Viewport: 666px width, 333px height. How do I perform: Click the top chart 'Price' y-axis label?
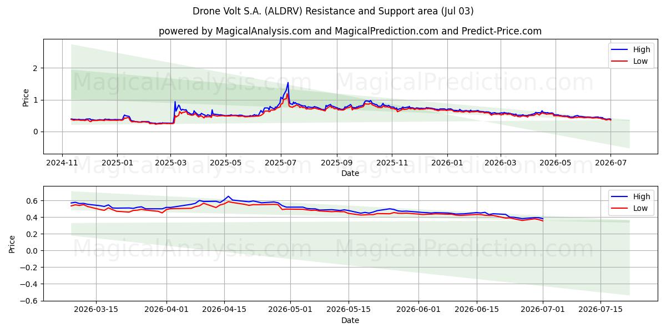point(26,97)
